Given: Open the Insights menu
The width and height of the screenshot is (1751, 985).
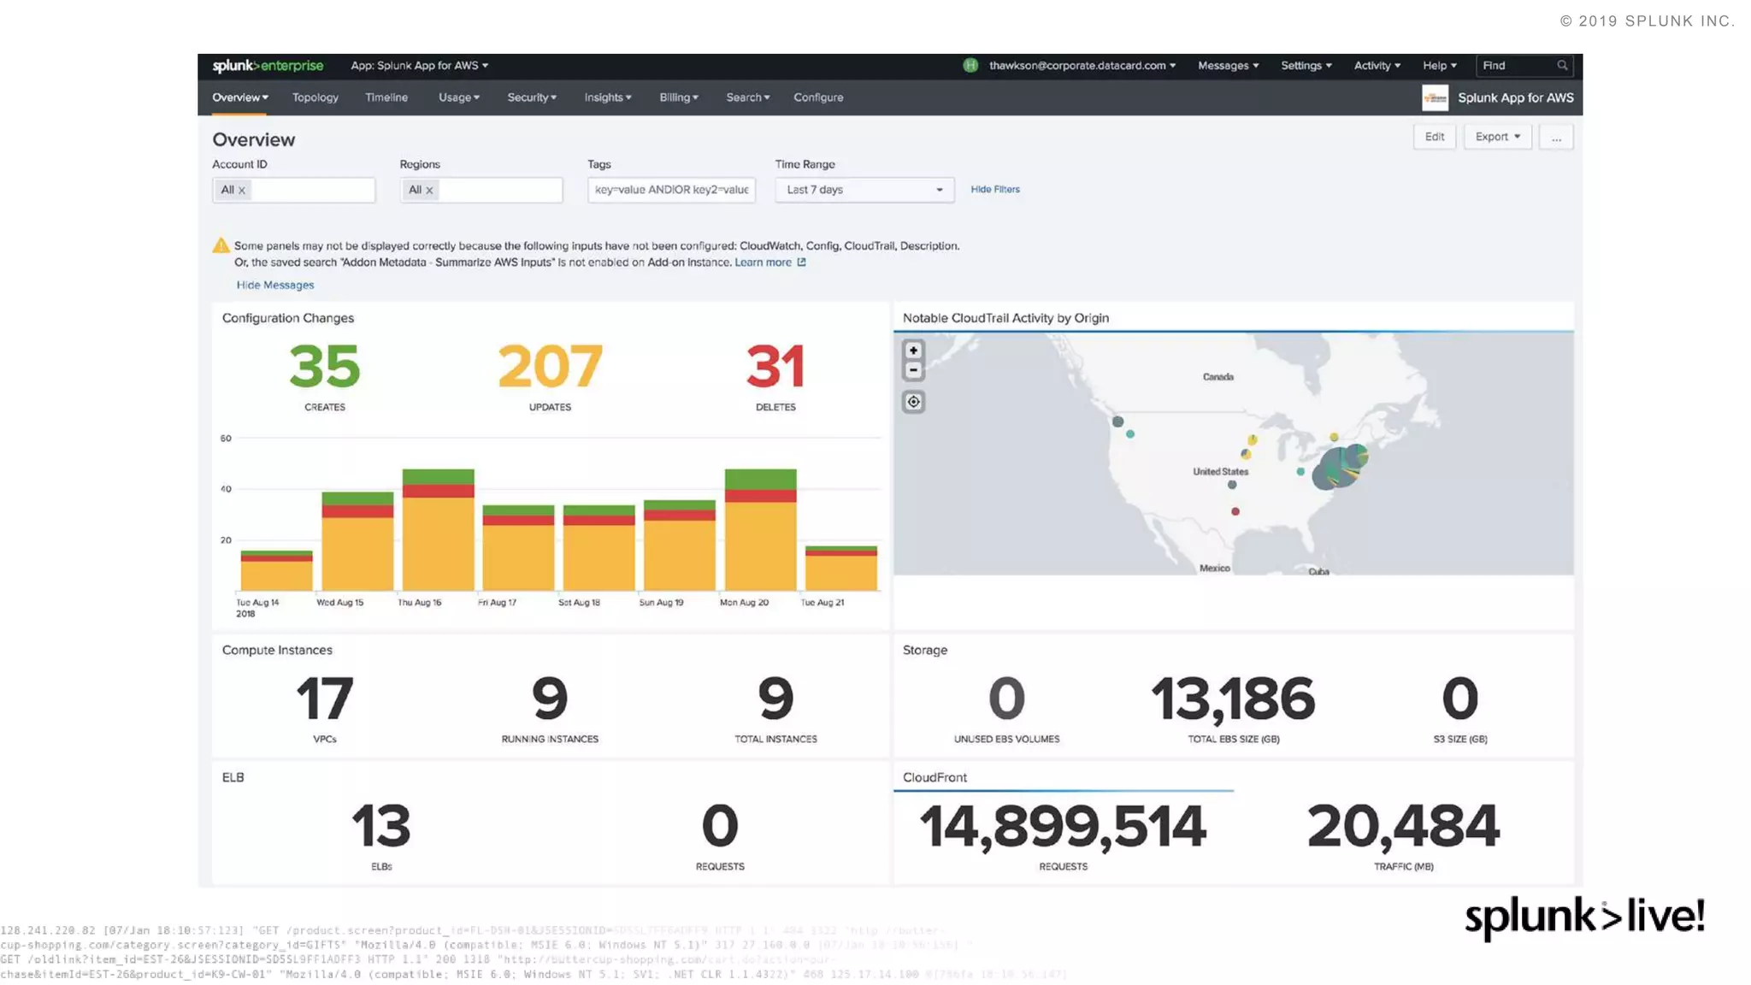Looking at the screenshot, I should click(x=608, y=97).
